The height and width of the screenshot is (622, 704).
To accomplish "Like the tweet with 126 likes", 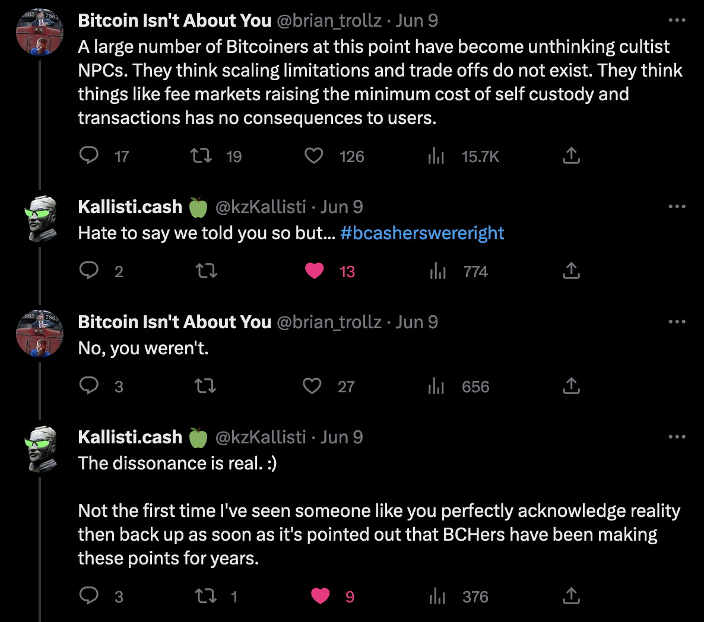I will click(x=313, y=155).
